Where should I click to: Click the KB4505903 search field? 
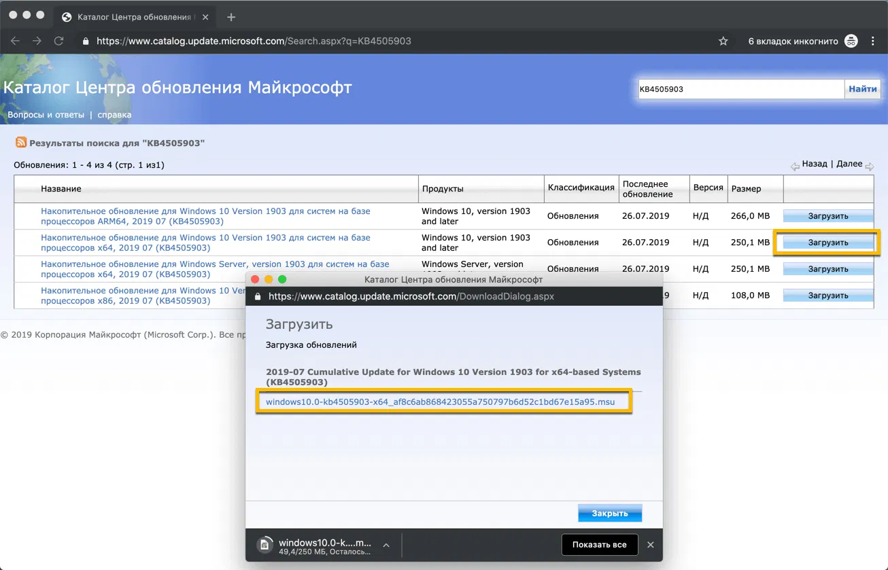point(740,89)
